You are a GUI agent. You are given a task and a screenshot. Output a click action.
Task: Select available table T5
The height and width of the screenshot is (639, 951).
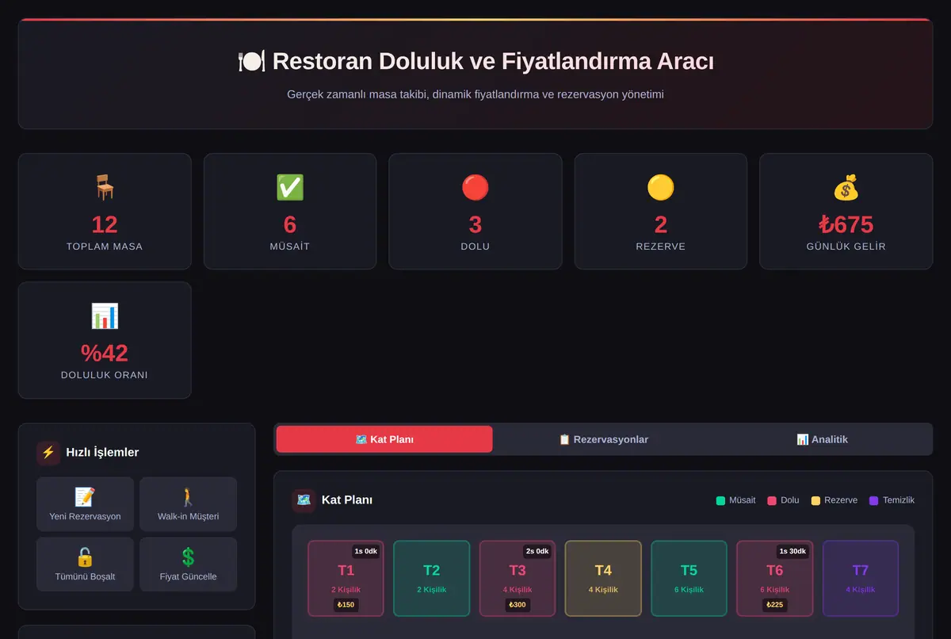pyautogui.click(x=689, y=579)
